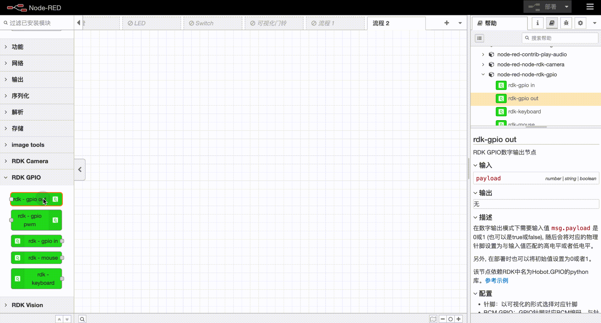Screen dimensions: 601x323
Task: Click the help panel resize handle
Action: [536, 127]
